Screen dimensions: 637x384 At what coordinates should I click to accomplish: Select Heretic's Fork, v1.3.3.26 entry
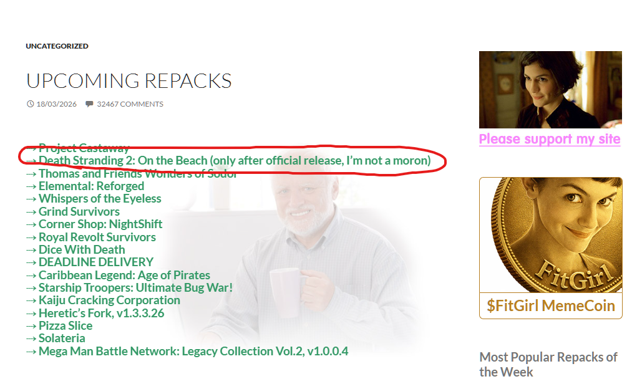(x=102, y=313)
